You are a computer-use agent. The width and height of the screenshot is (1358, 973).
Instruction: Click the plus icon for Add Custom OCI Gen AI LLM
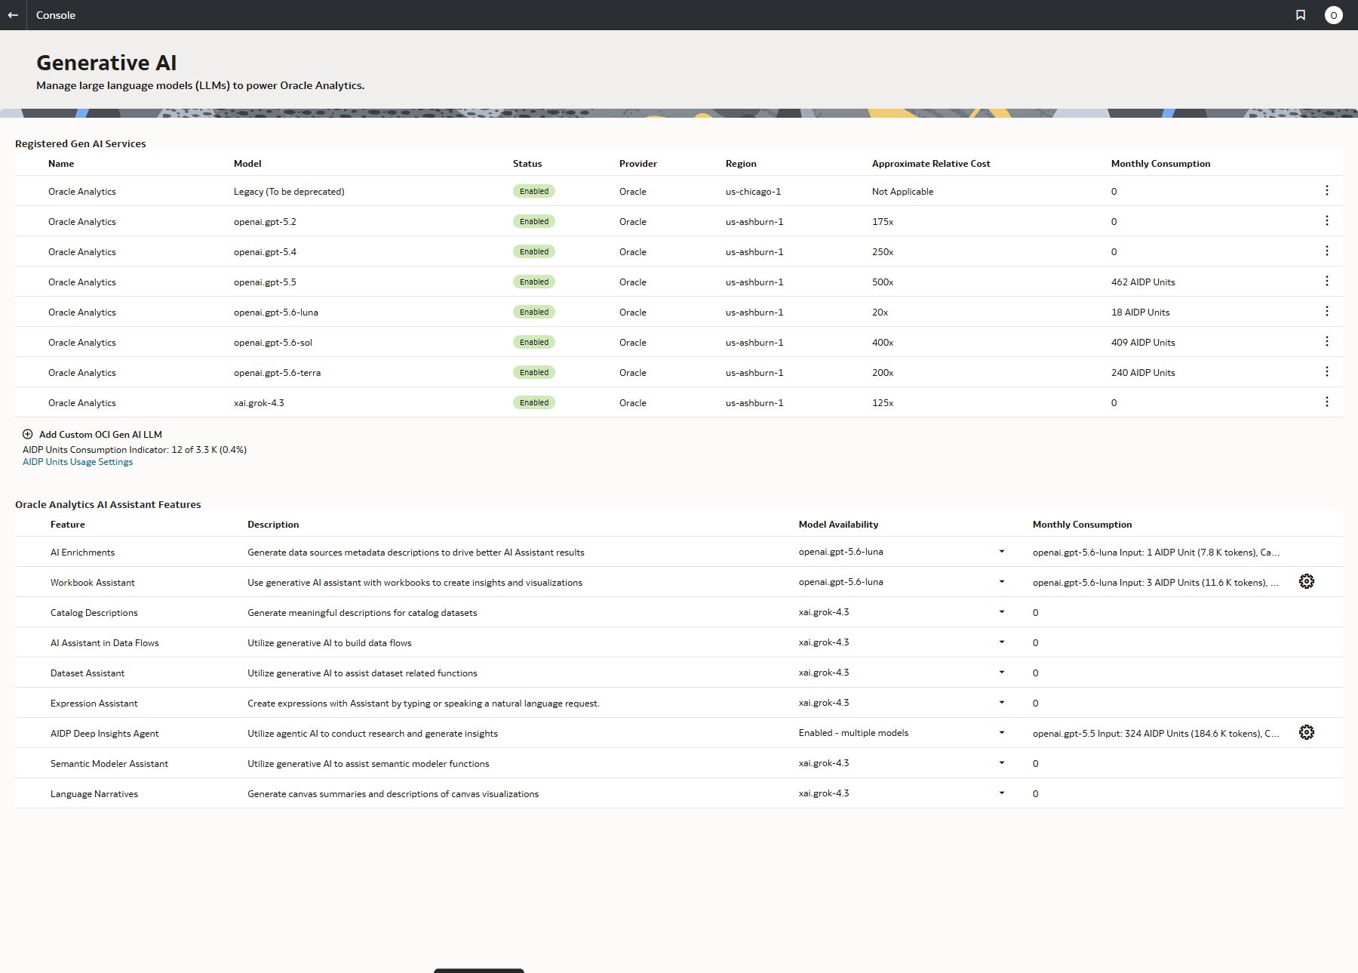point(28,434)
